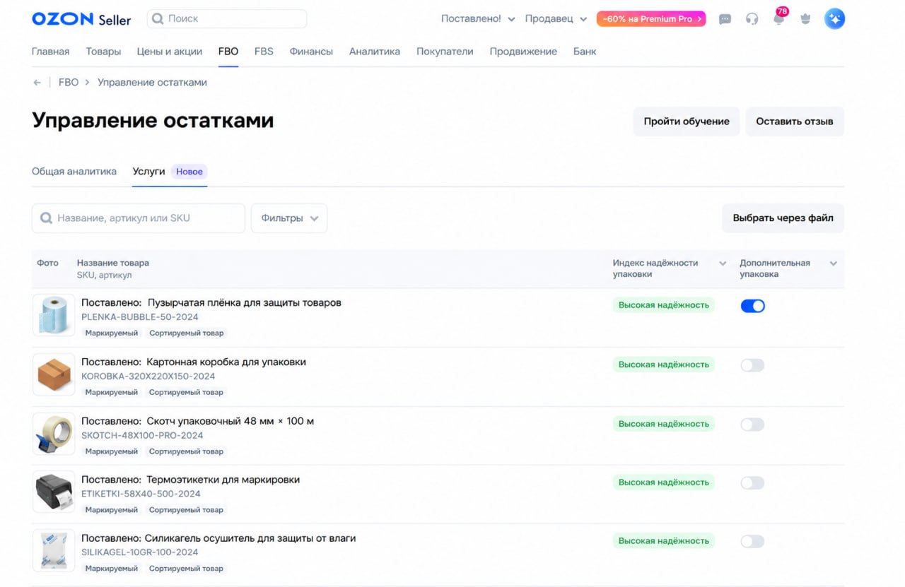Click the crown icon in the header
Screen dimensions: 905x587
coord(805,19)
